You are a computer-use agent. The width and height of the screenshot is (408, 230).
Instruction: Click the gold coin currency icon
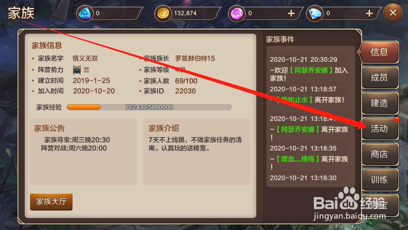(x=163, y=13)
